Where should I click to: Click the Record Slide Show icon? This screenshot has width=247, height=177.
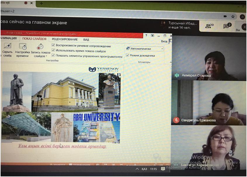[40, 47]
